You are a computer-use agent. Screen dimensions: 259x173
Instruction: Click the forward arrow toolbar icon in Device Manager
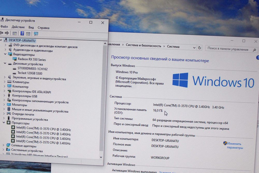click(7, 33)
